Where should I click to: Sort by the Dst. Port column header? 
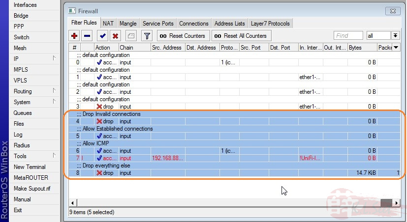[x=283, y=48]
